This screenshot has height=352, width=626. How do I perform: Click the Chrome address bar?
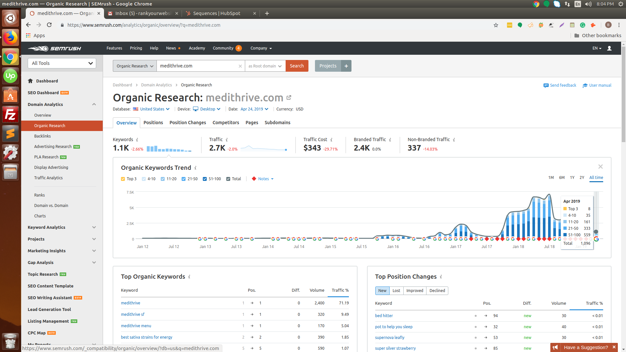277,25
